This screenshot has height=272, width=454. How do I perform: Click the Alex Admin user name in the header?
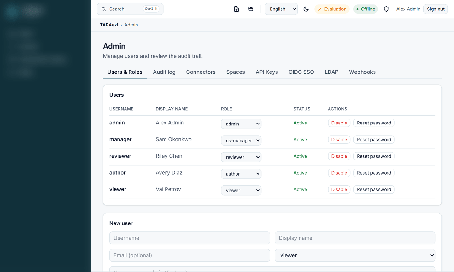(x=408, y=9)
